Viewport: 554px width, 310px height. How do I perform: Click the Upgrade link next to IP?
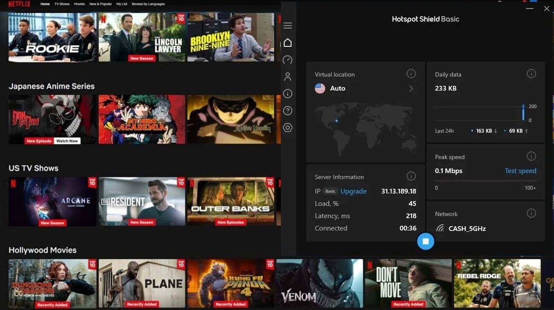point(353,191)
